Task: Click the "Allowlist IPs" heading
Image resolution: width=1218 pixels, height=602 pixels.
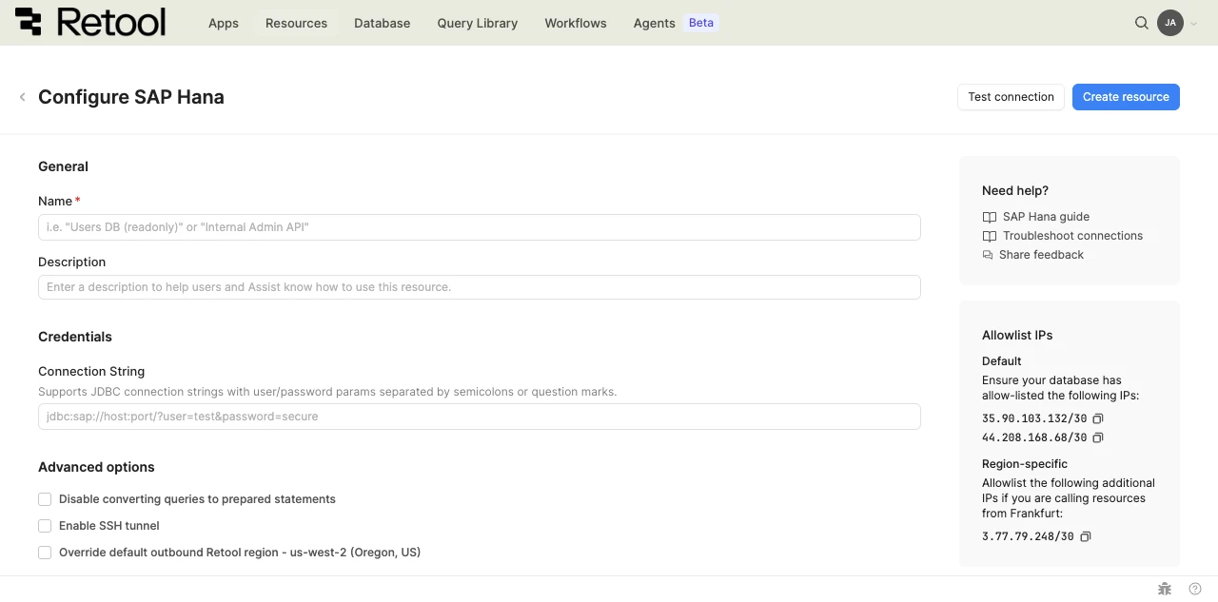Action: click(x=1017, y=336)
